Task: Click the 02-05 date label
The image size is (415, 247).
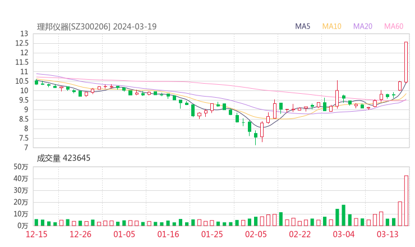Action: click(256, 234)
